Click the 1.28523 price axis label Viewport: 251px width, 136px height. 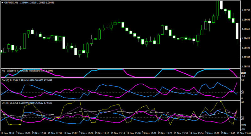246,66
